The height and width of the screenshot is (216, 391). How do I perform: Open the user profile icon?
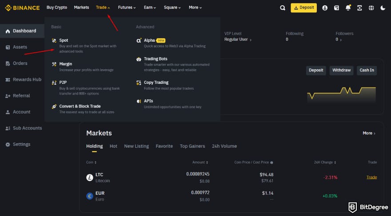325,8
